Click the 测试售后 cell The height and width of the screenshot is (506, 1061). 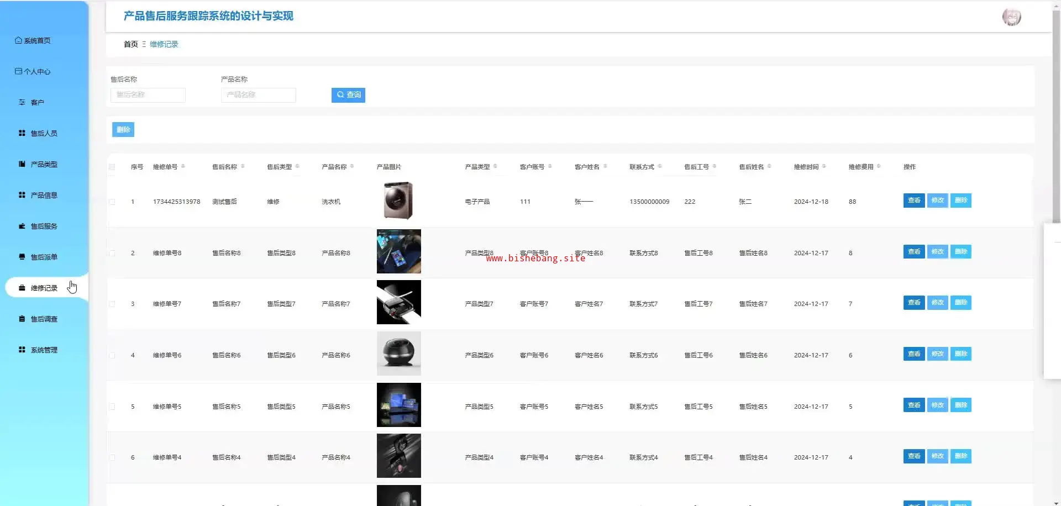tap(225, 202)
